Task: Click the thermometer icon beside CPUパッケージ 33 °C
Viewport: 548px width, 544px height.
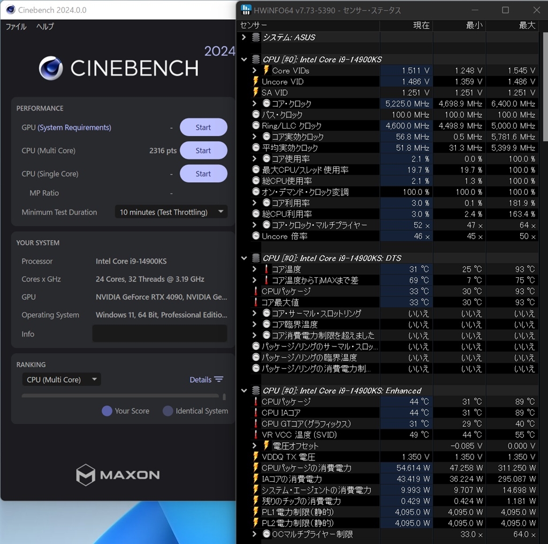Action: click(x=256, y=291)
